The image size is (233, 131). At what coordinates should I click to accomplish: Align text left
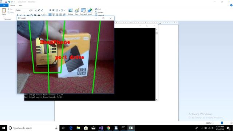point(50,15)
